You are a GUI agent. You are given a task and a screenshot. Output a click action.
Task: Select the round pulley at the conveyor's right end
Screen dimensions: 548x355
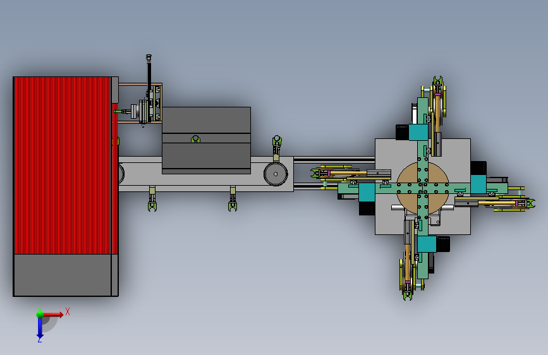point(276,174)
